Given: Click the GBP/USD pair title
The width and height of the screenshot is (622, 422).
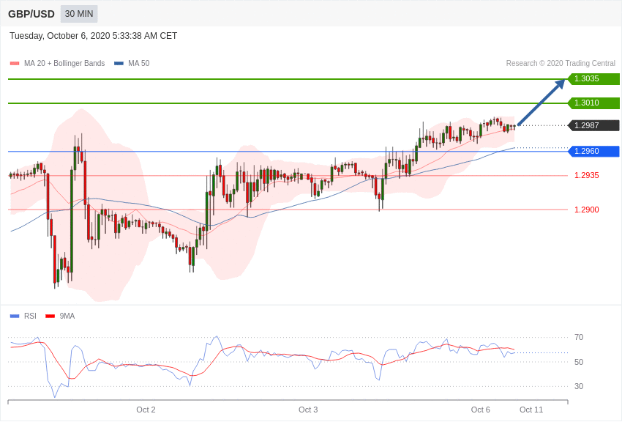Looking at the screenshot, I should tap(31, 15).
